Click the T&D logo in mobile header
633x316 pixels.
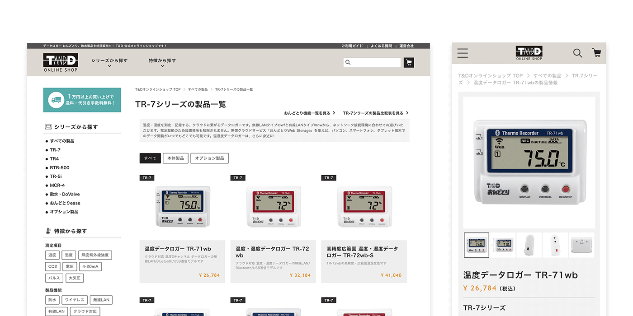(529, 53)
